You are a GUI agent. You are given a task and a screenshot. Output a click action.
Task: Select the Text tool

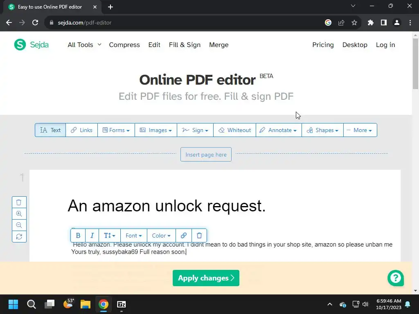click(50, 130)
